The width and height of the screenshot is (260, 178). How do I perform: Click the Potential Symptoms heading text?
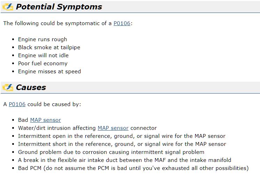(x=59, y=7)
